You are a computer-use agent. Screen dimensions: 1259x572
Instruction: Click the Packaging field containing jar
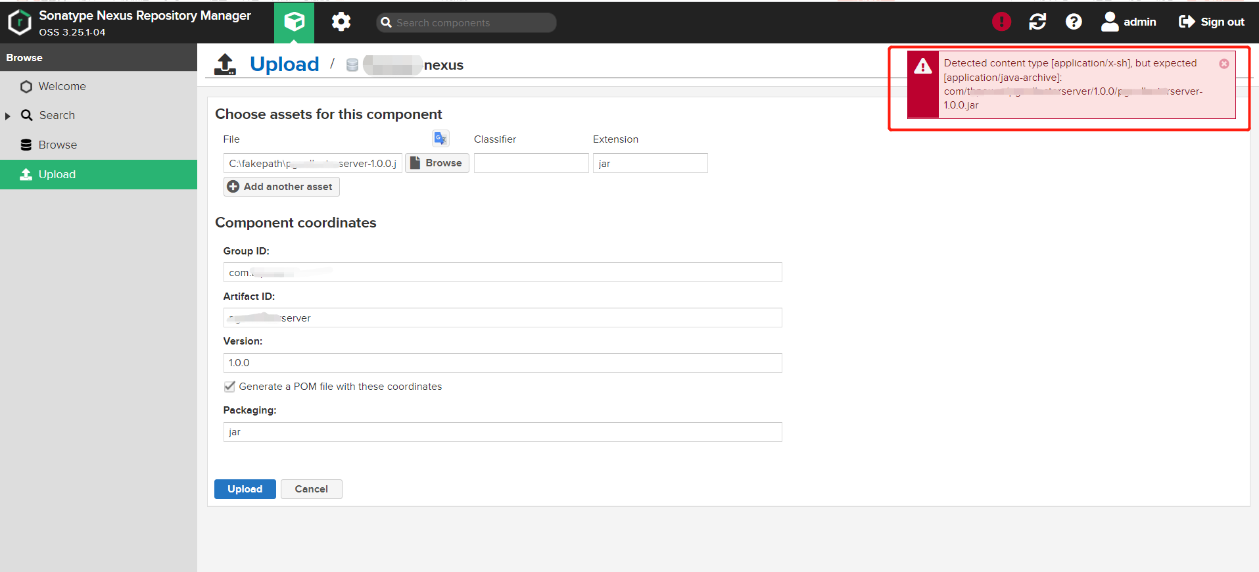tap(502, 432)
